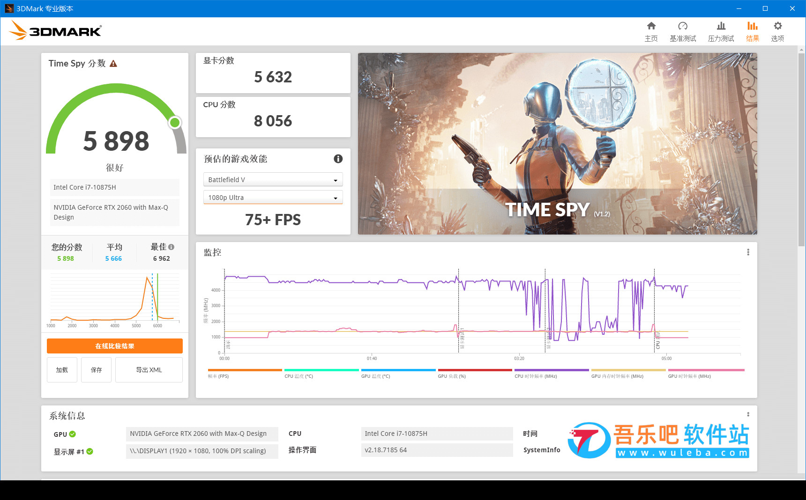This screenshot has width=806, height=500.
Task: Click the 75+ FPS estimate
Action: 273,220
